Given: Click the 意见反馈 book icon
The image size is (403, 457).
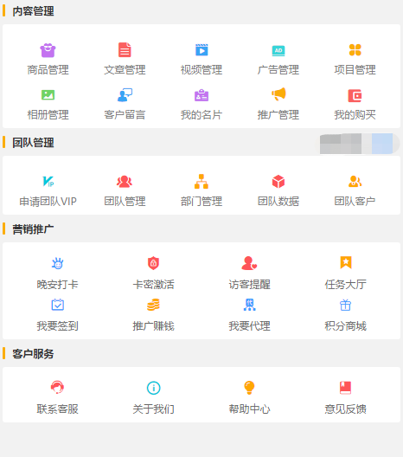Looking at the screenshot, I should click(346, 388).
